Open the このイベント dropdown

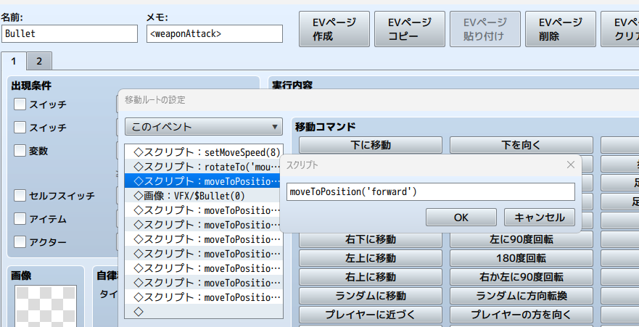[x=203, y=127]
